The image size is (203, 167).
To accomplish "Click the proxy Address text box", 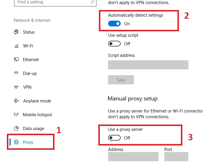I will click(x=133, y=157).
